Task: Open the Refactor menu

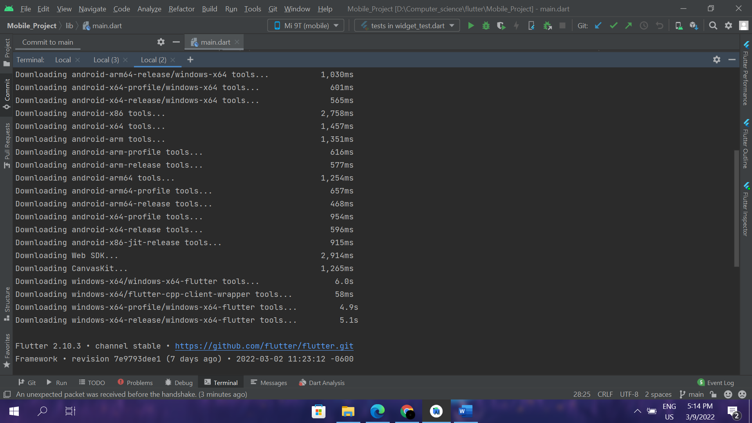Action: [x=181, y=9]
